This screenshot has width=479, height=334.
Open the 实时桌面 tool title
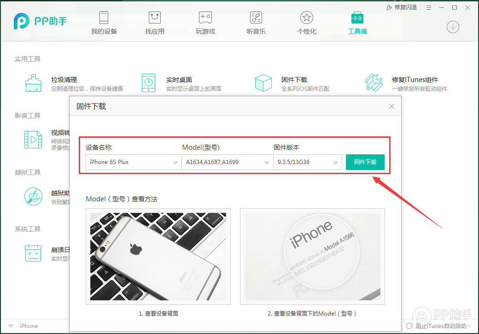[x=179, y=80]
